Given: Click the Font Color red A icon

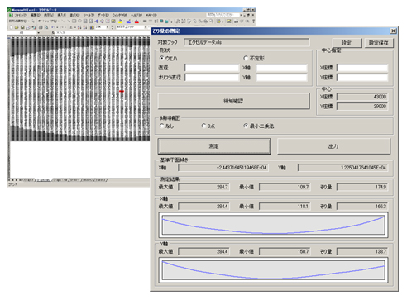Looking at the screenshot, I should (136, 21).
